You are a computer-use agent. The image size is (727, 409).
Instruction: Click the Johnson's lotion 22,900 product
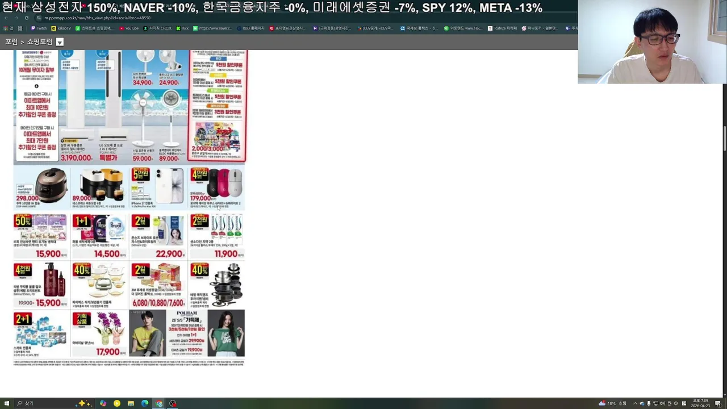point(158,236)
